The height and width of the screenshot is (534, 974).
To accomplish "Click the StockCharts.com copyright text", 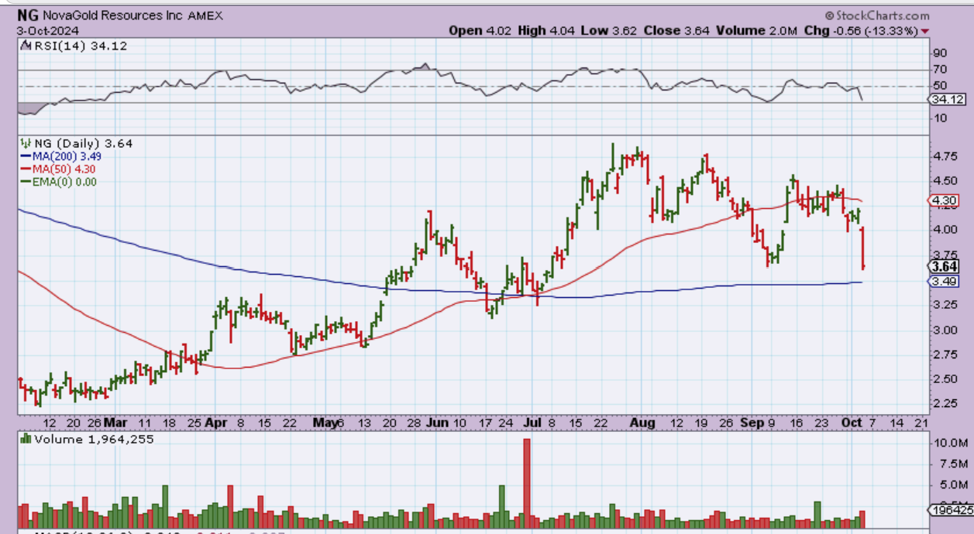I will [x=876, y=15].
